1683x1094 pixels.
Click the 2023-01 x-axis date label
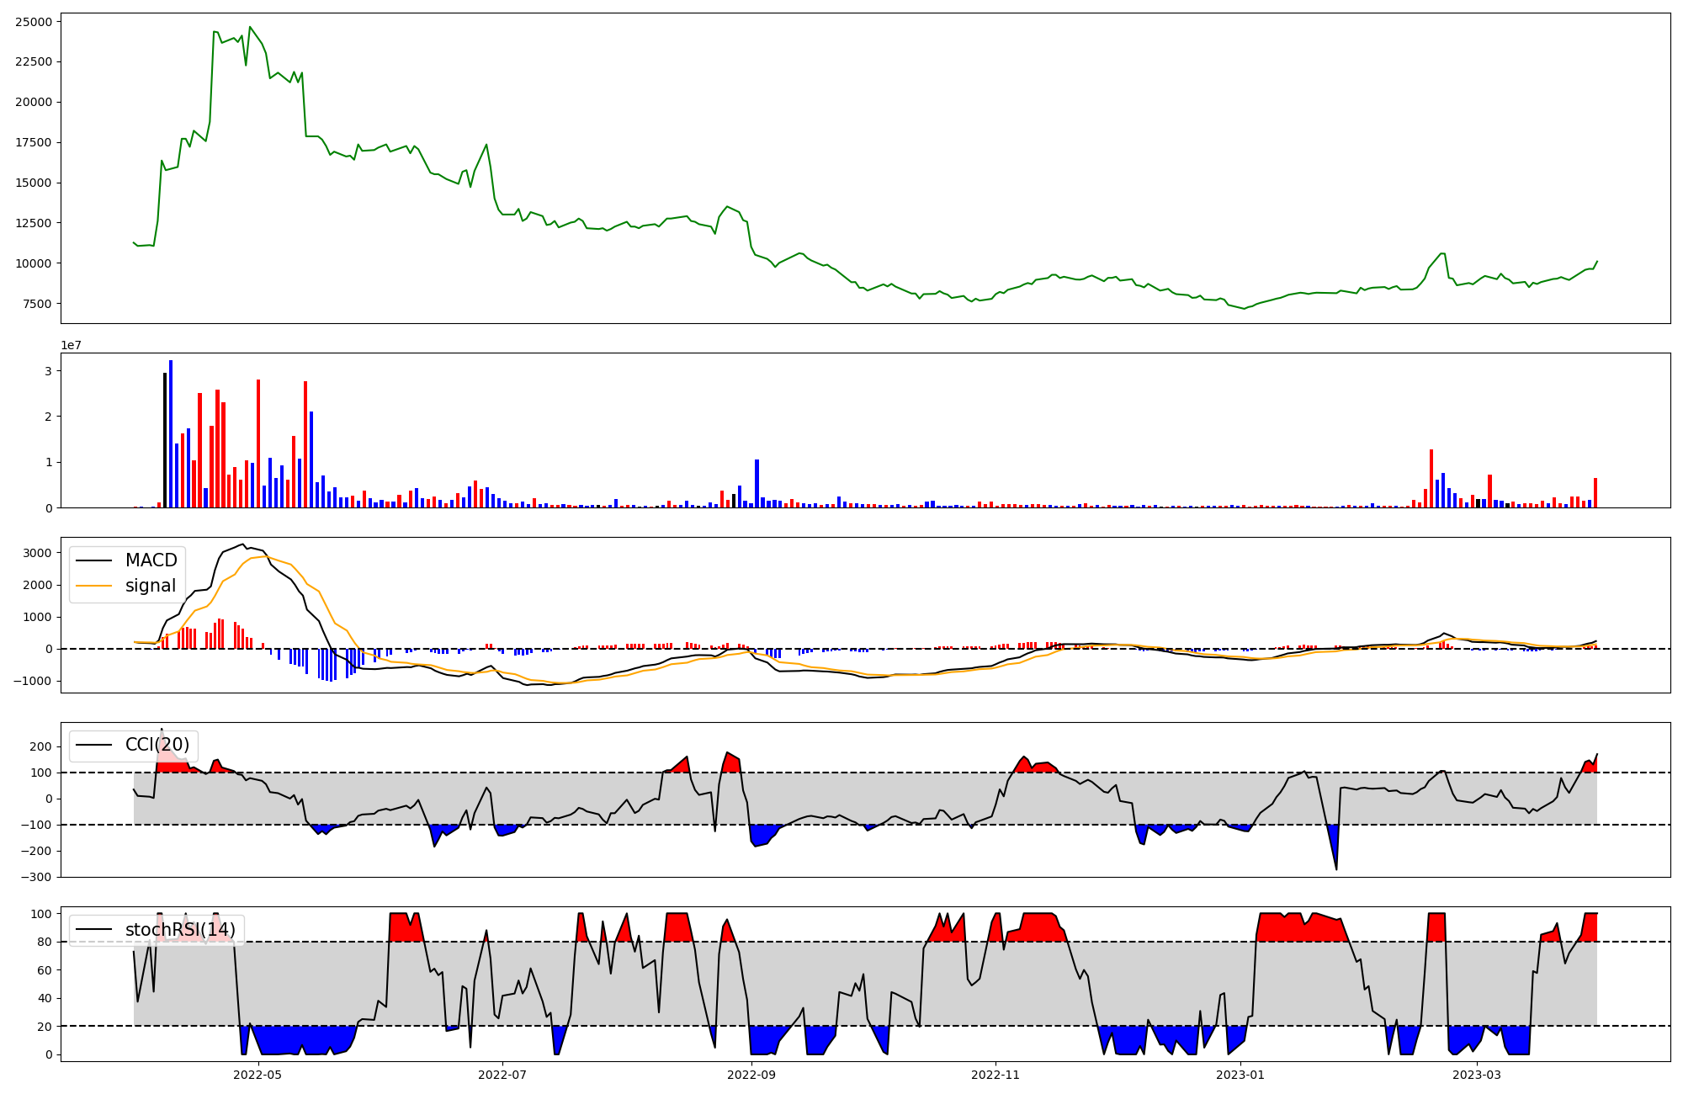click(x=1240, y=1075)
